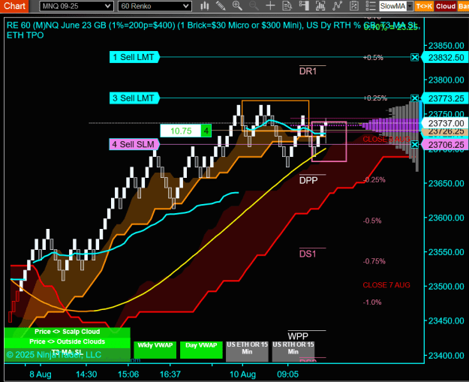This screenshot has height=382, width=469.
Task: Click the -1.0% percentage level label
Action: [x=372, y=302]
